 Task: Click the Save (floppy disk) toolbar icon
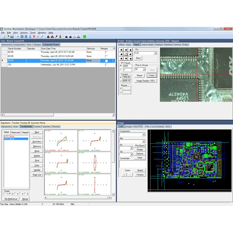(x=12, y=37)
